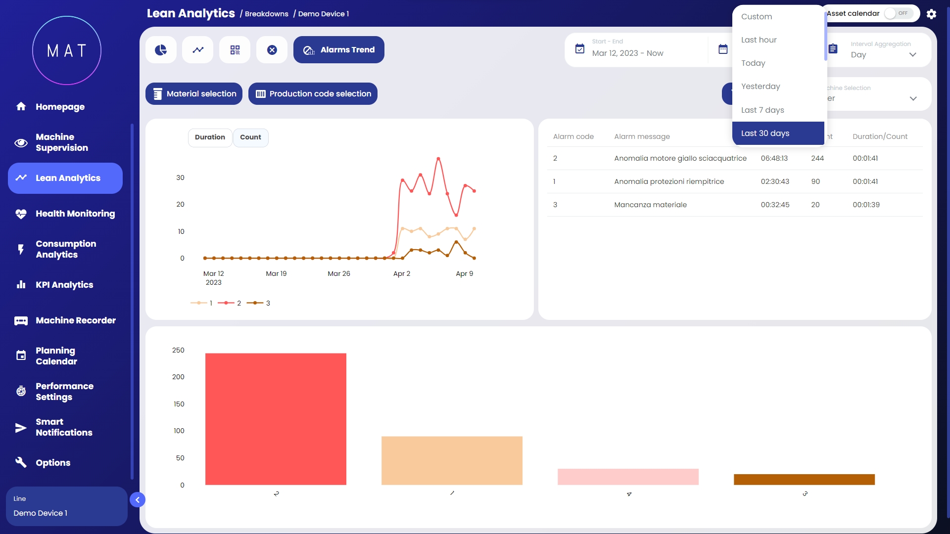Screen dimensions: 950x534
Task: Switch chart to Count mode
Action: click(250, 137)
